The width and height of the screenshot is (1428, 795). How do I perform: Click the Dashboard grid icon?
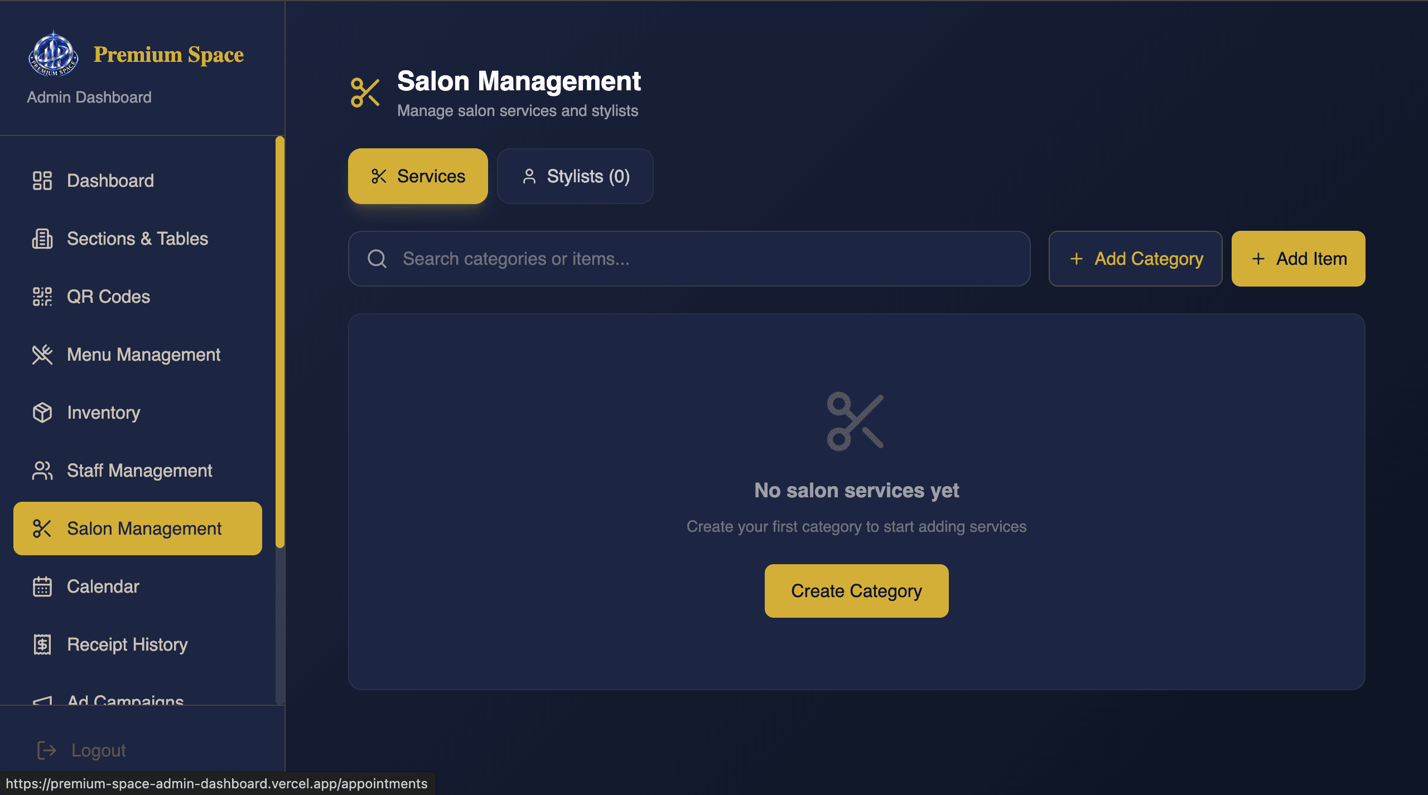pyautogui.click(x=42, y=181)
